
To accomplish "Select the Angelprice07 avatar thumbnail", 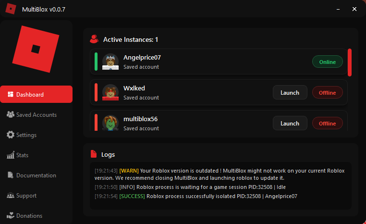I will (110, 62).
